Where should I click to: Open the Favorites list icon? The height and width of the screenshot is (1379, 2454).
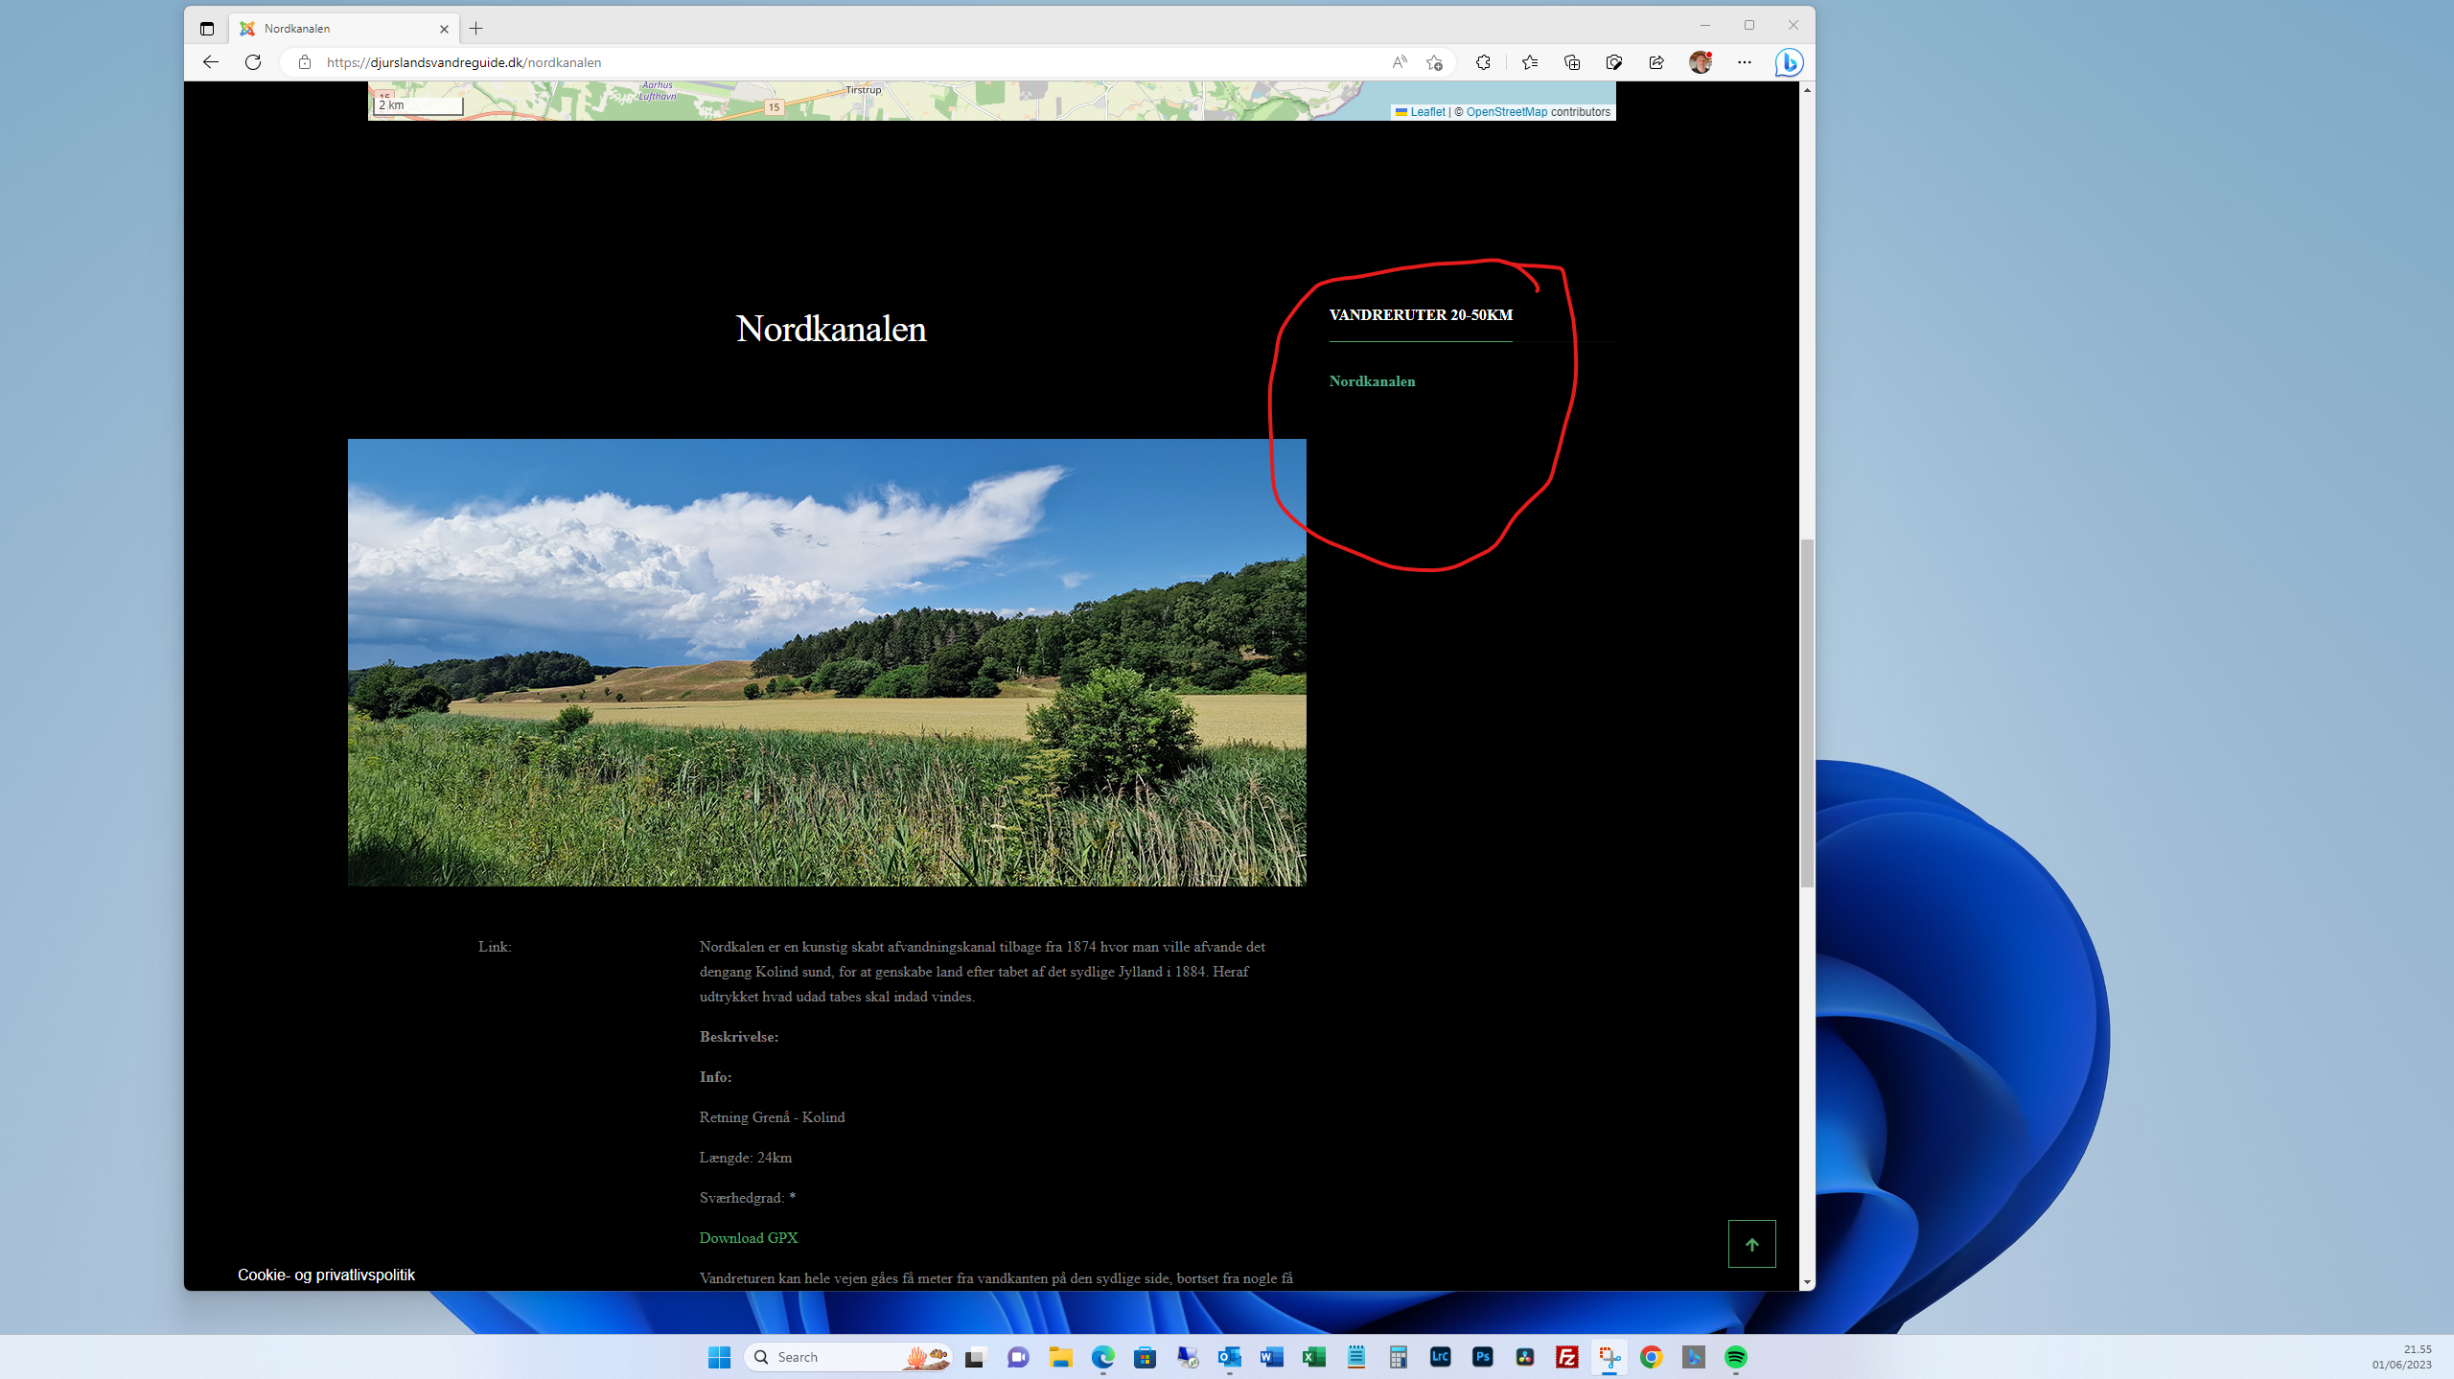[x=1530, y=62]
